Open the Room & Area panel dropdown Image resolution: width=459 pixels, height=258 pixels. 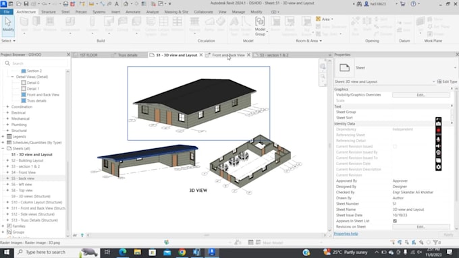click(309, 40)
